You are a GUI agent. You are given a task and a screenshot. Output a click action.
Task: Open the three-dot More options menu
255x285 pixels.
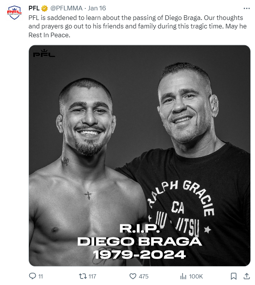[247, 8]
